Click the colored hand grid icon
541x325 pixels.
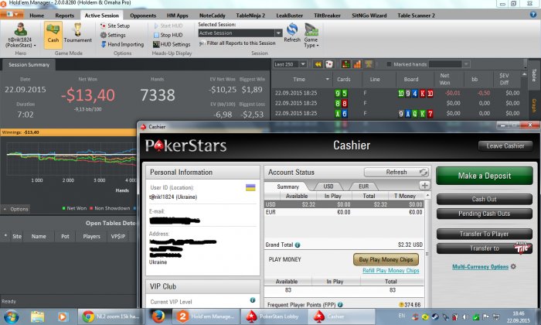tap(345, 64)
